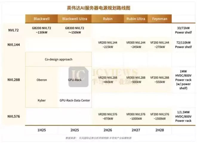Click the GB200 NVL72 ~130kW cell
This screenshot has height=143, width=197.
point(41,30)
